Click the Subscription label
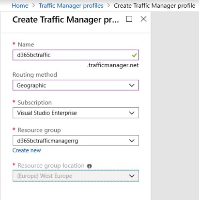The height and width of the screenshot is (200, 199). coord(34,102)
